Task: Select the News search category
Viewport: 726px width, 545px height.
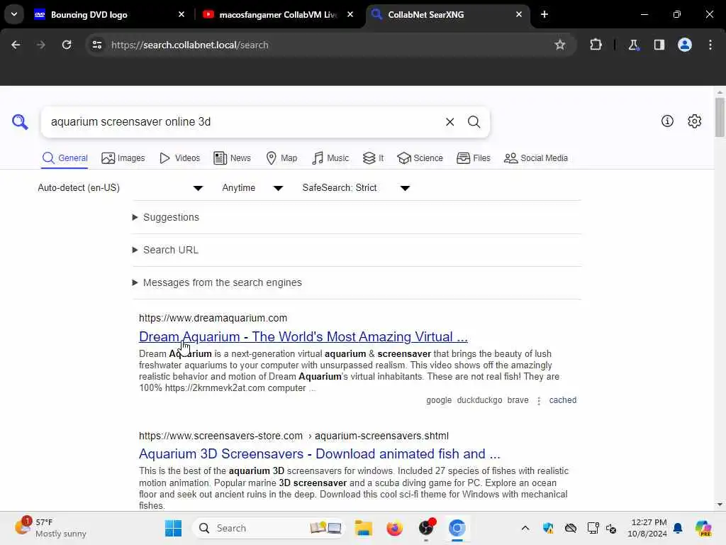Action: tap(232, 158)
